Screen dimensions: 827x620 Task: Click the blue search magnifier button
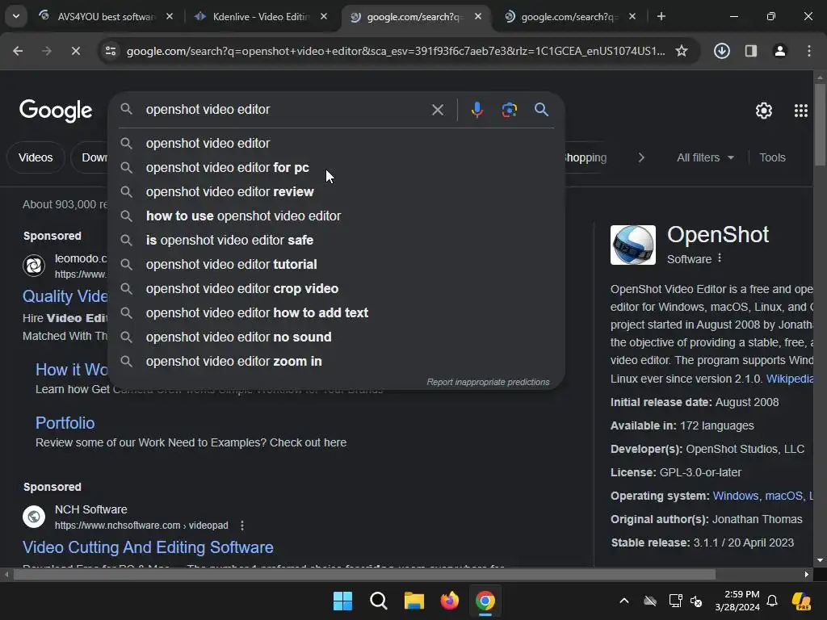point(542,110)
